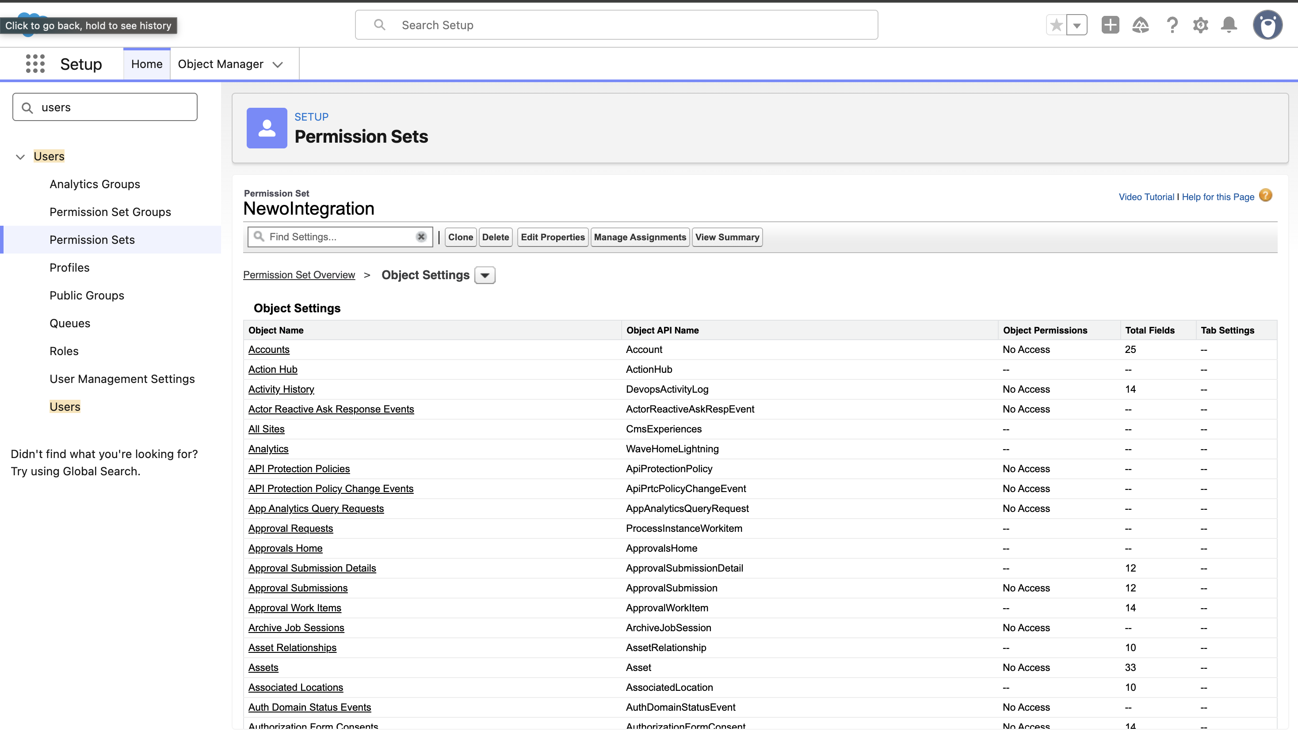The height and width of the screenshot is (735, 1298).
Task: Open the App Launcher grid icon
Action: click(x=35, y=64)
